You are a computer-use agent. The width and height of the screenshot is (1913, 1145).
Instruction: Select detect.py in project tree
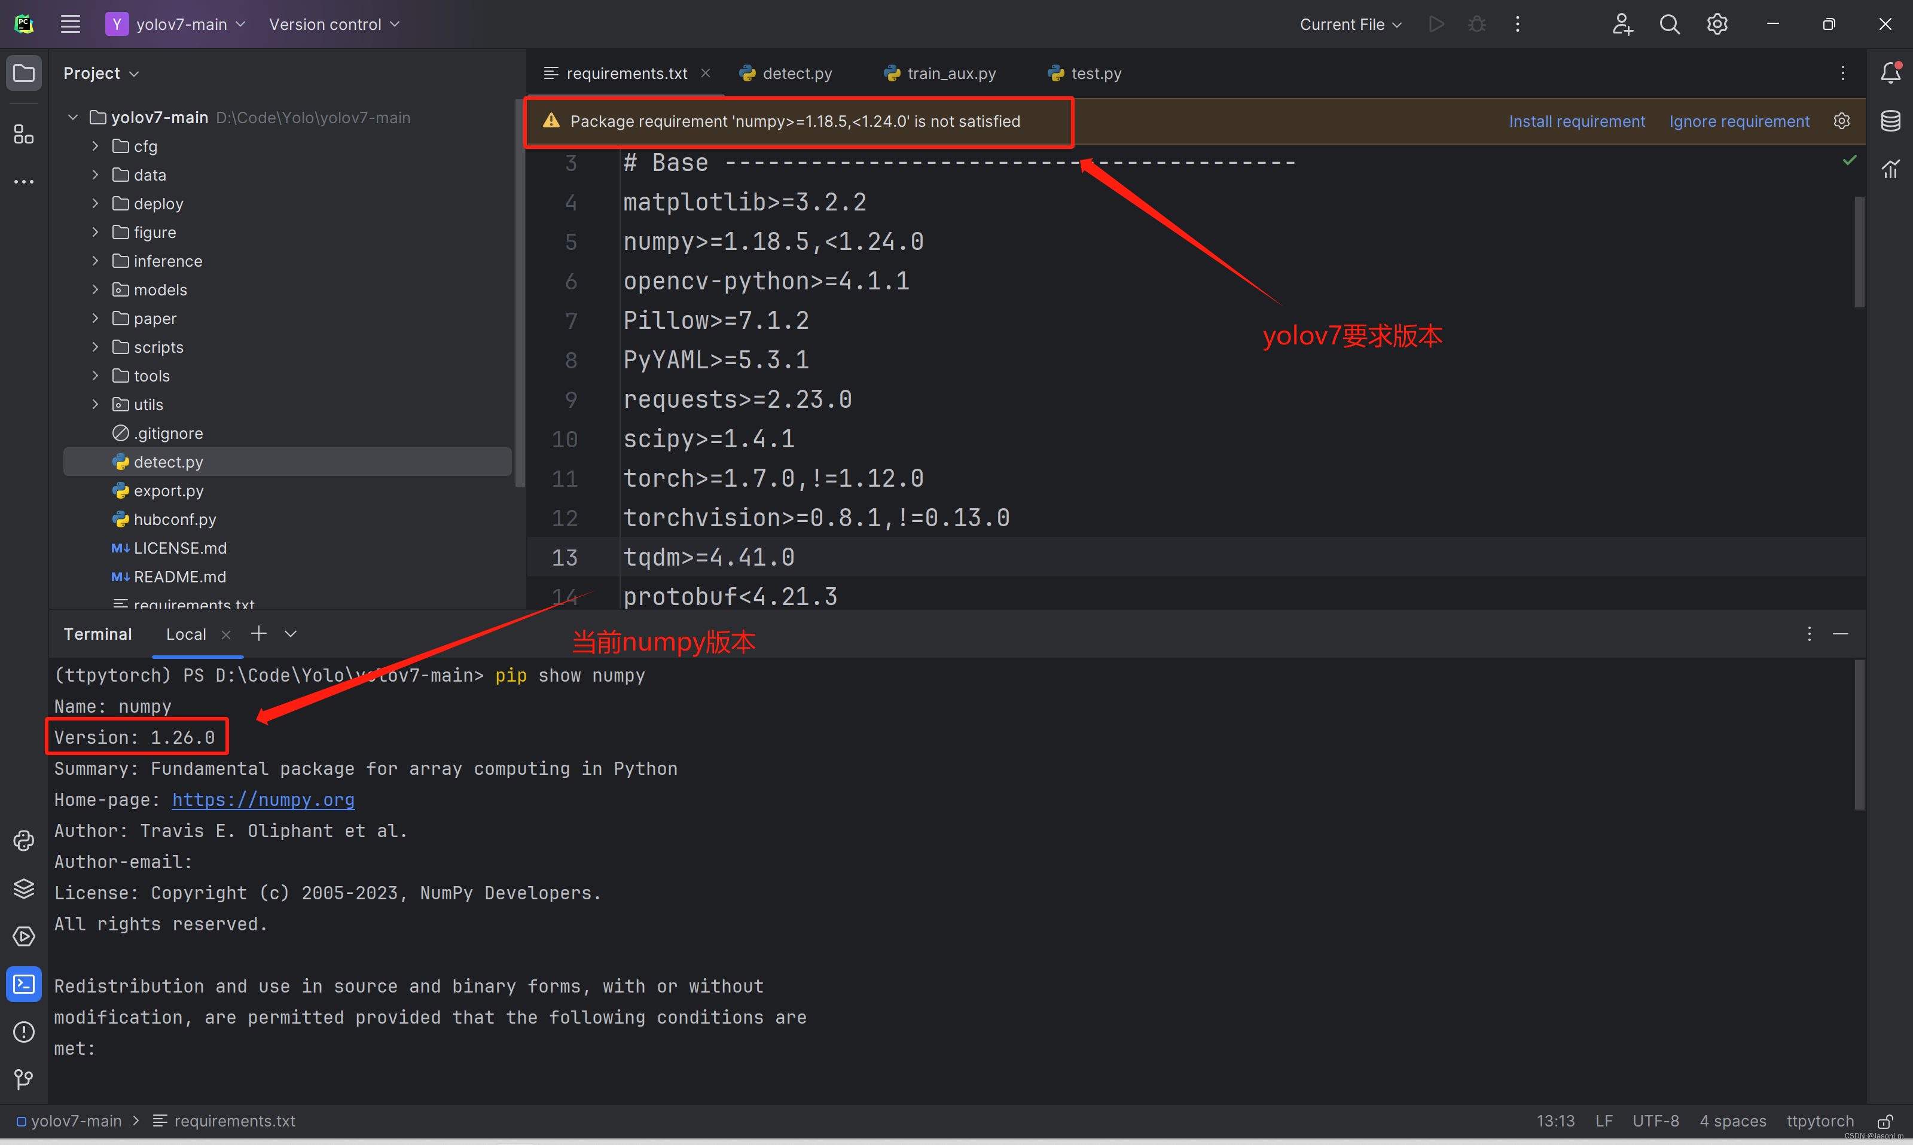(x=287, y=462)
